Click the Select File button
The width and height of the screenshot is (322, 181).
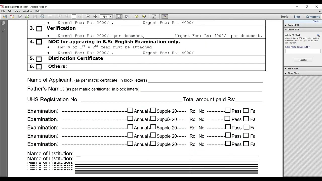coord(303,60)
